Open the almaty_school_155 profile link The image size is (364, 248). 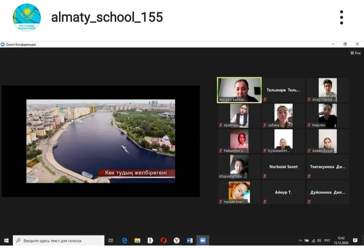pos(107,17)
